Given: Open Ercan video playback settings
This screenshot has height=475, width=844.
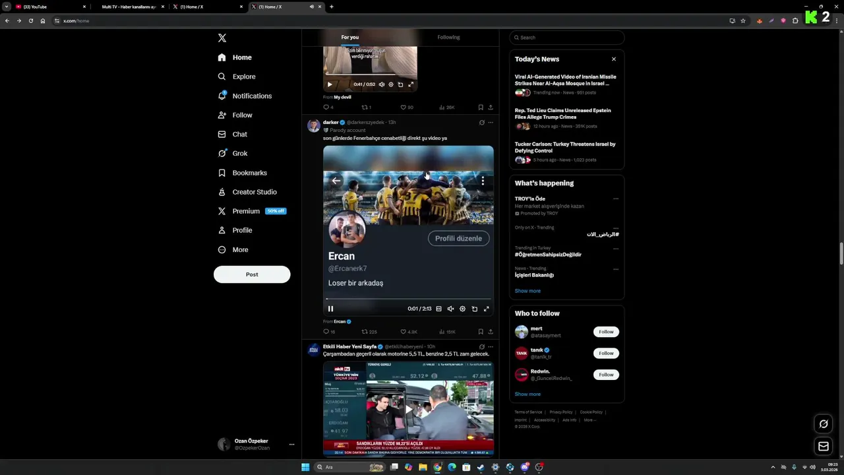Looking at the screenshot, I should [x=462, y=309].
